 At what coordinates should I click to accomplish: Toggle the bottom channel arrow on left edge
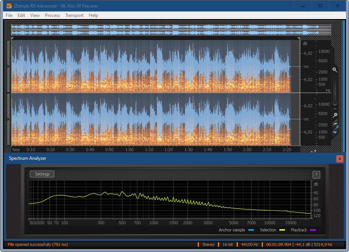click(9, 119)
